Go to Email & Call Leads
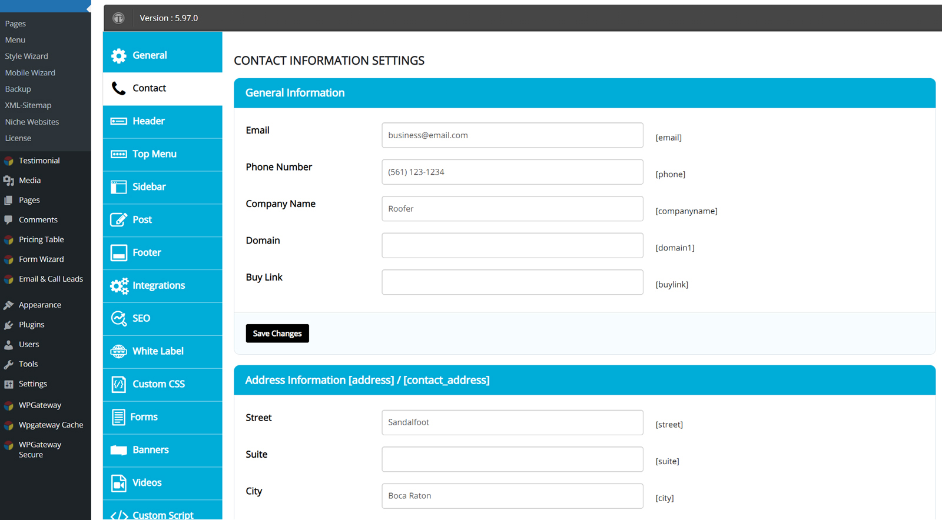Viewport: 942px width, 520px height. [x=51, y=279]
